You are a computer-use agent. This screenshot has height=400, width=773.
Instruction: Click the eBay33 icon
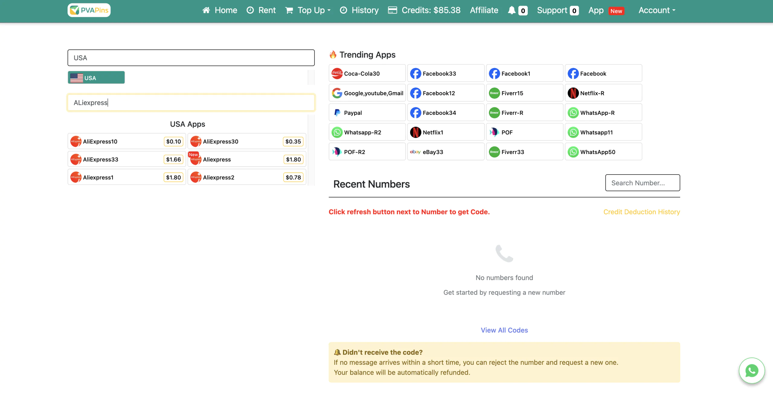(415, 152)
